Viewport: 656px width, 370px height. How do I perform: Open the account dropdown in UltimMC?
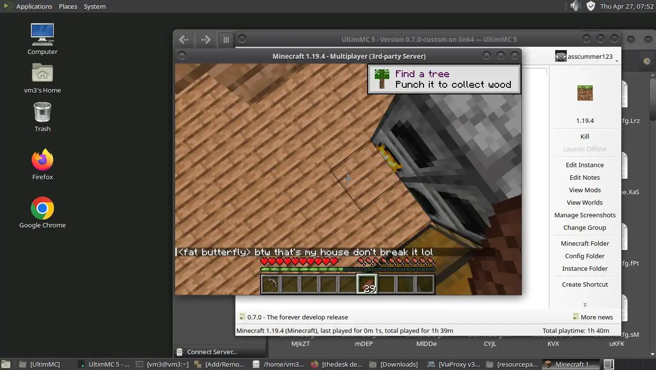[587, 56]
